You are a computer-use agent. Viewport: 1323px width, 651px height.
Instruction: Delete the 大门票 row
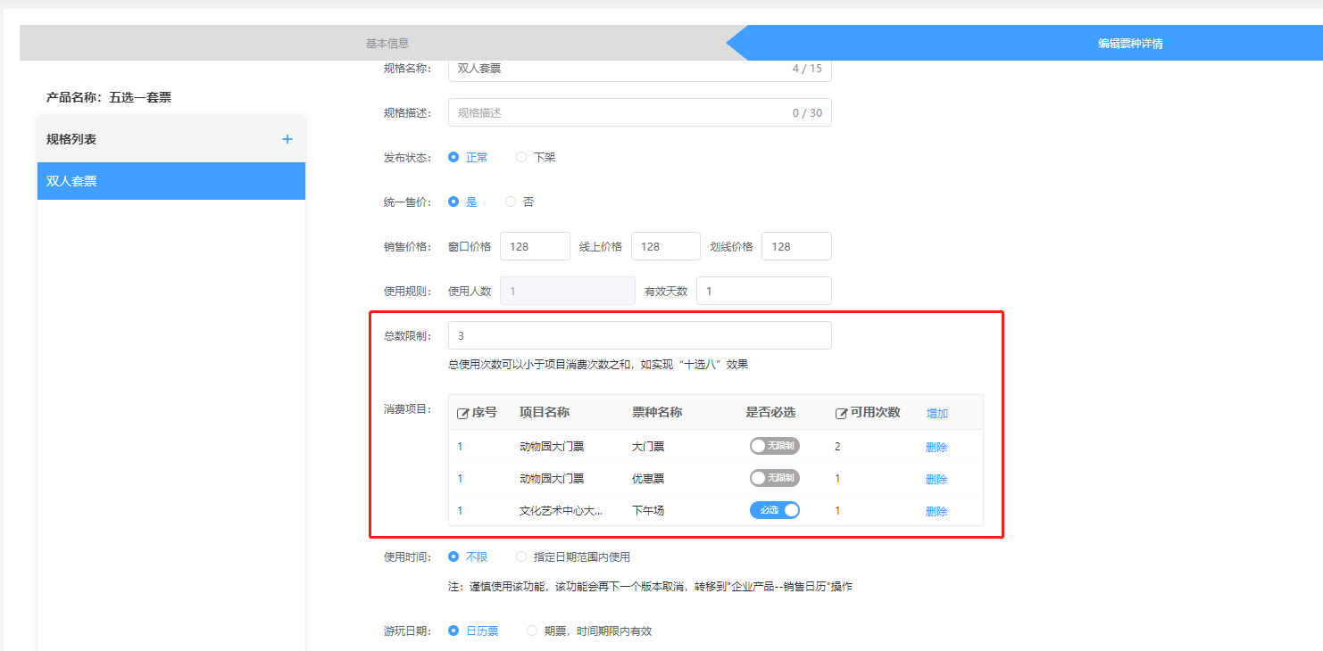(936, 448)
